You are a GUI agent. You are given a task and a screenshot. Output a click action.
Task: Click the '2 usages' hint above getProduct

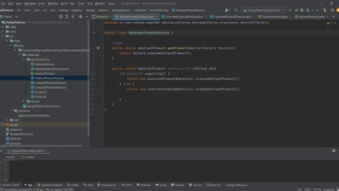click(118, 43)
